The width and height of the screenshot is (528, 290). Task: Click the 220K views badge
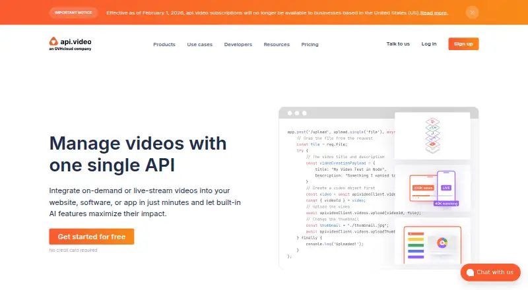pyautogui.click(x=423, y=188)
